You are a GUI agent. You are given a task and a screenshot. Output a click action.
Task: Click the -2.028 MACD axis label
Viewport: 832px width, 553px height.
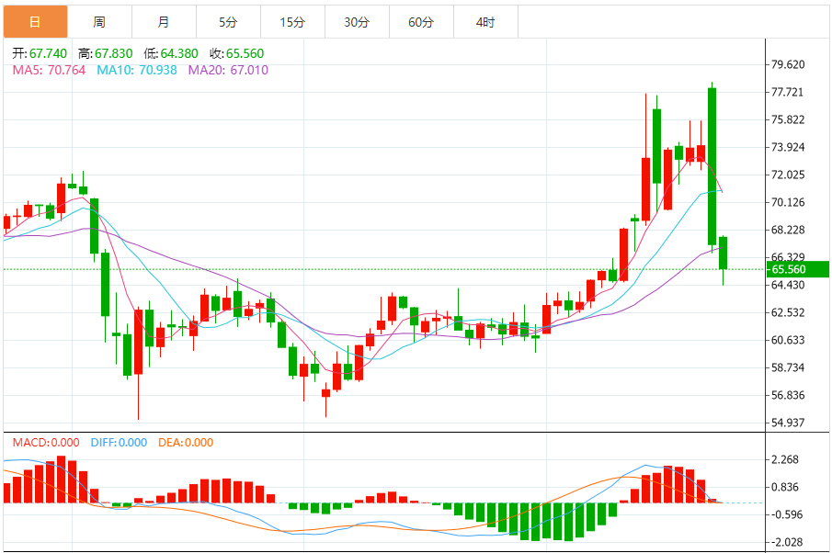pos(787,542)
